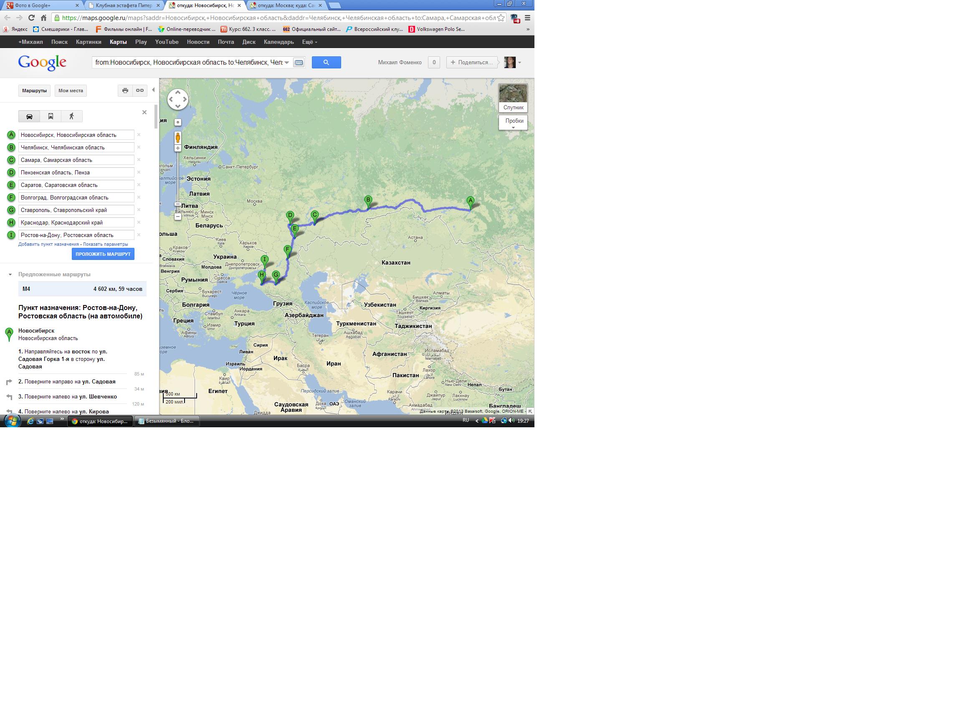Switch to walking directions mode
Viewport: 962px width, 721px height.
pos(72,116)
